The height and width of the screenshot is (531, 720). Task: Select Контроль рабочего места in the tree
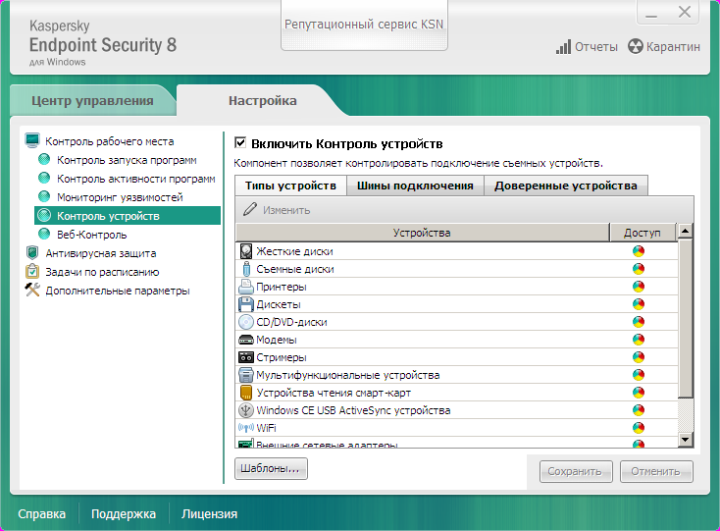point(109,141)
